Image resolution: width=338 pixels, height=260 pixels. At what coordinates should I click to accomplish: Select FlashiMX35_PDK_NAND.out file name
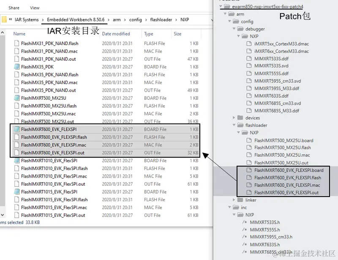pyautogui.click(x=48, y=90)
